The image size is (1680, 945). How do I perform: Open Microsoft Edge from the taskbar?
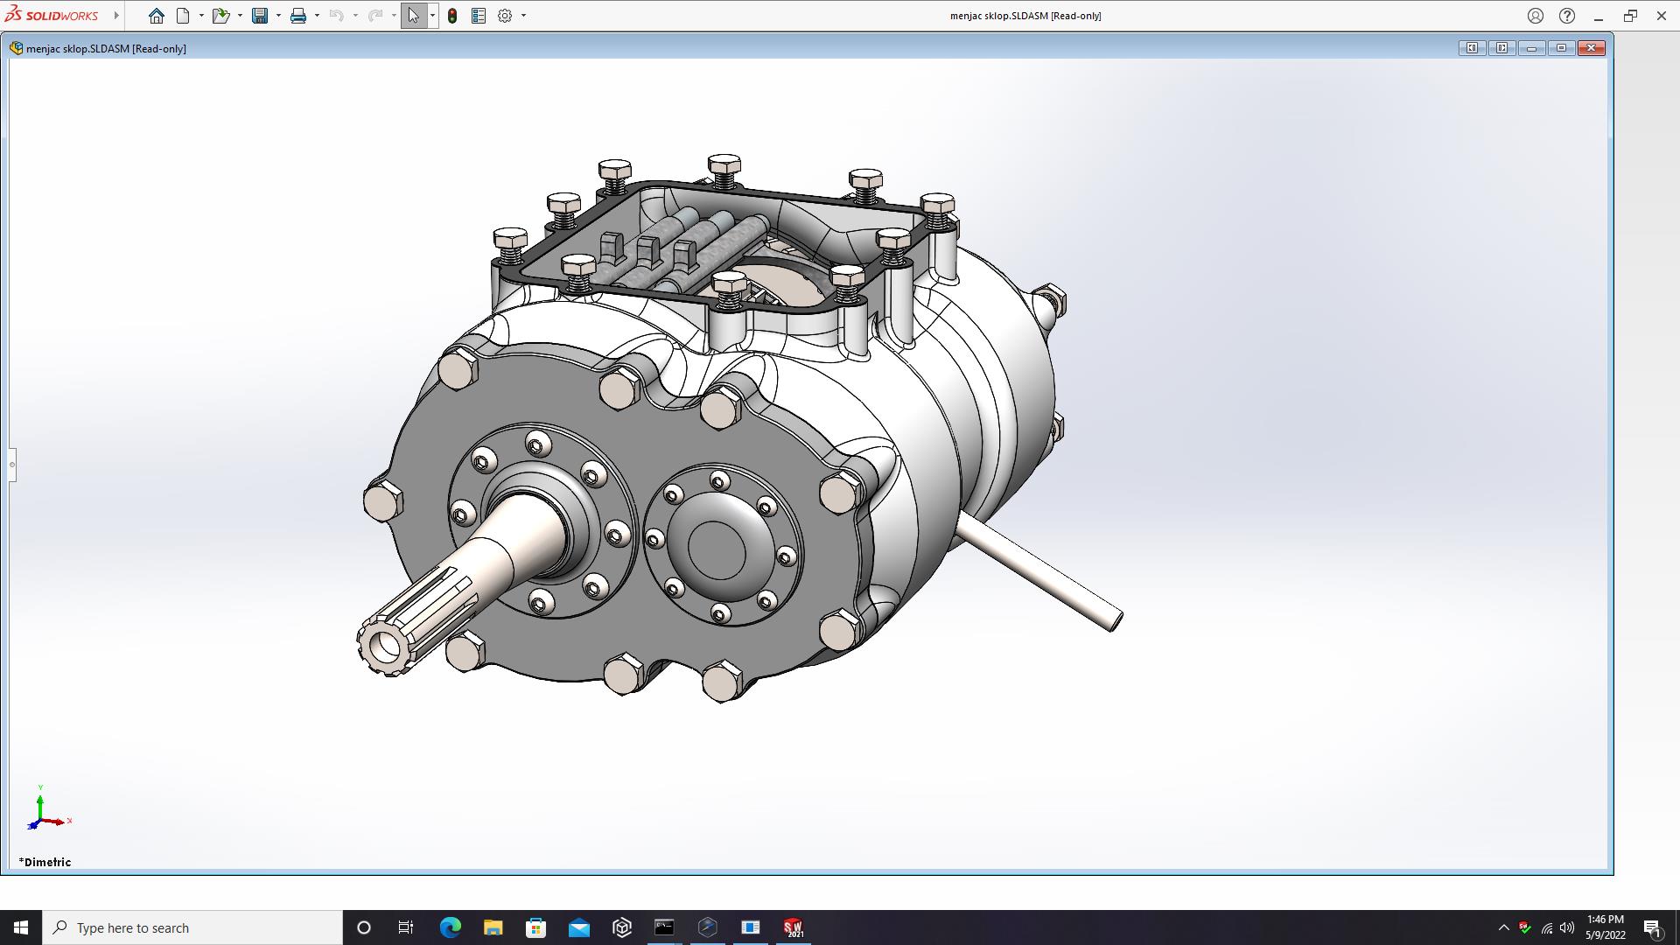tap(451, 927)
